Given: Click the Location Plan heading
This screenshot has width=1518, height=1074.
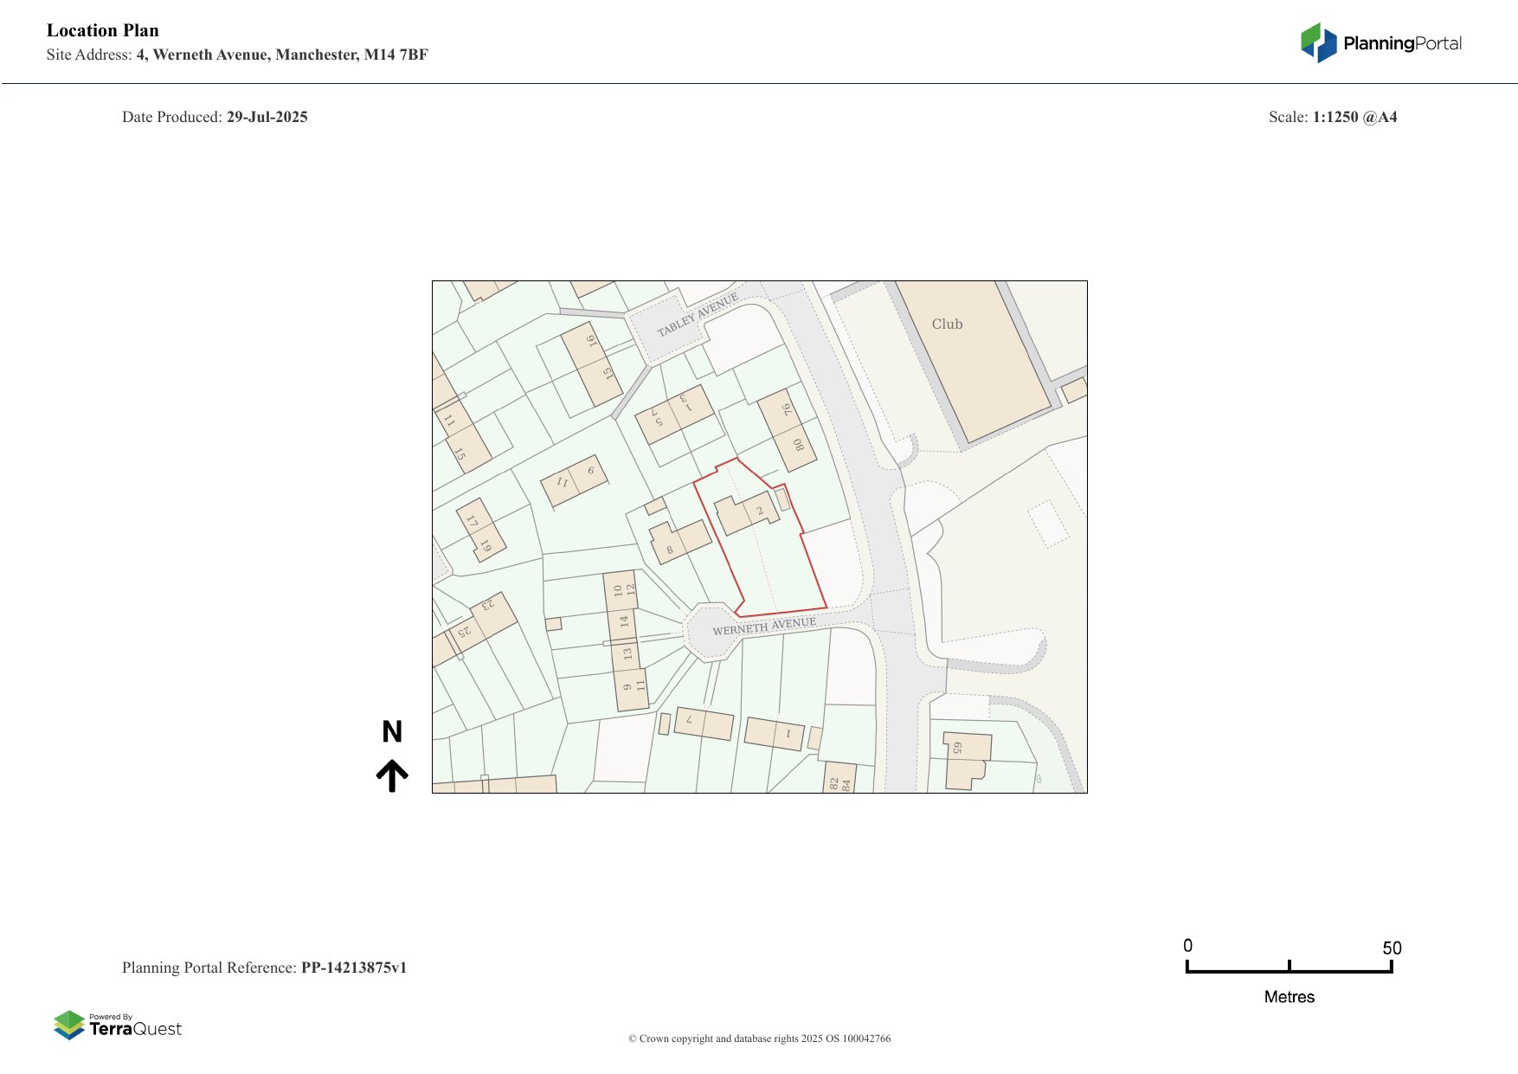Looking at the screenshot, I should click(x=102, y=30).
